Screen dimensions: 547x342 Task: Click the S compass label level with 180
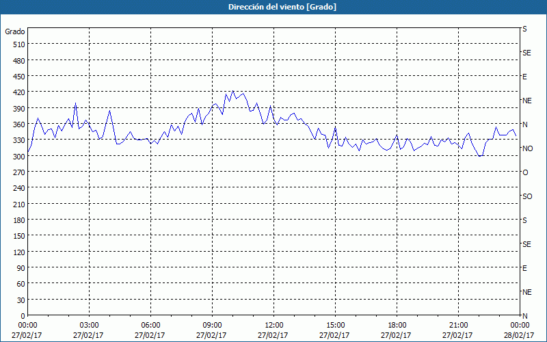[x=524, y=220]
